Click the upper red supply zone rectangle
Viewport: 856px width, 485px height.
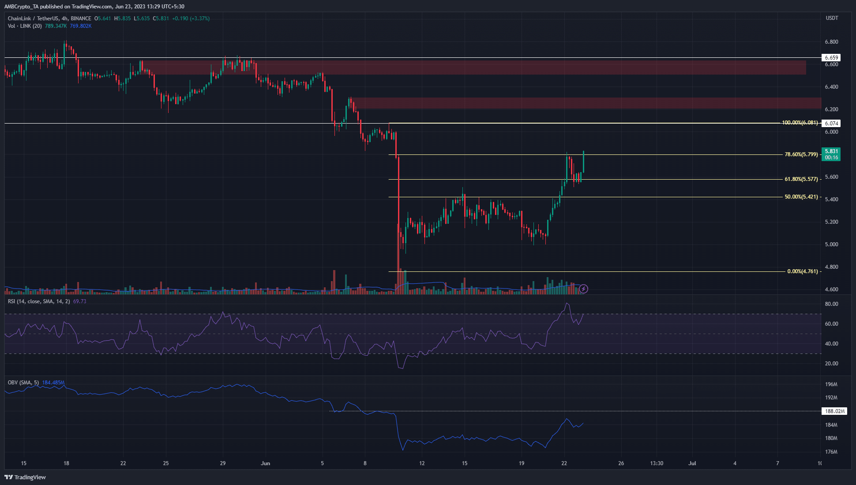point(473,68)
